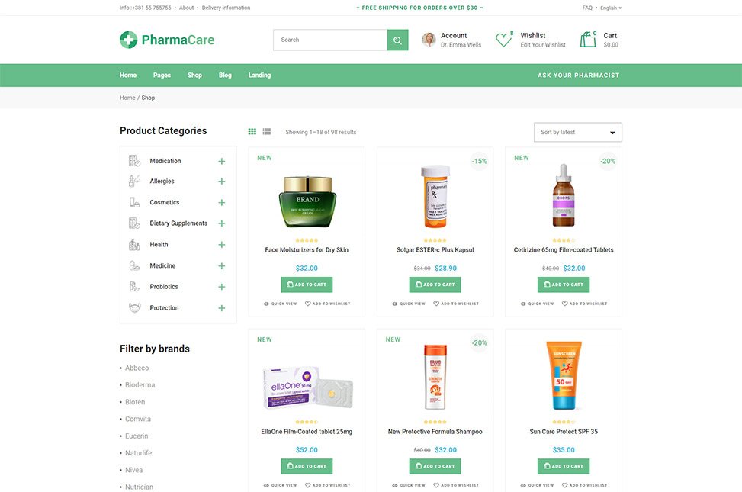
Task: Click into the Search input field
Action: coord(330,40)
